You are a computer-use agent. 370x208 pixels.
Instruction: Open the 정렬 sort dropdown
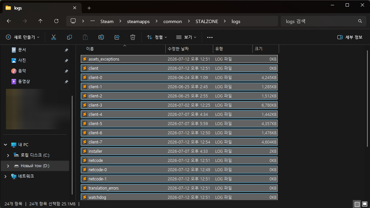tap(157, 37)
